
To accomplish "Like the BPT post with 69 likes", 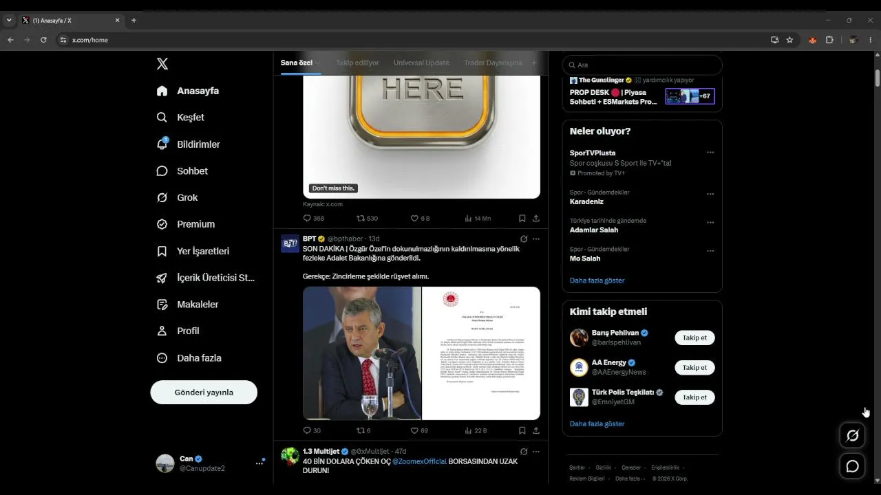I will coord(414,430).
